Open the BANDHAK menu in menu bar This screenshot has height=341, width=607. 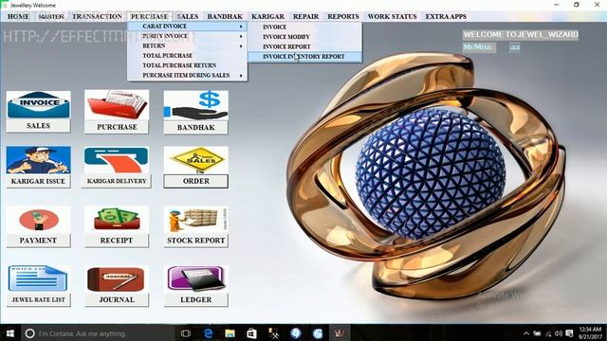click(225, 17)
